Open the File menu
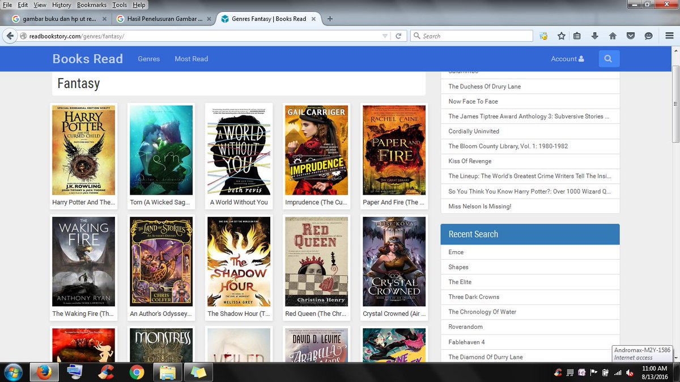This screenshot has width=680, height=382. [7, 5]
